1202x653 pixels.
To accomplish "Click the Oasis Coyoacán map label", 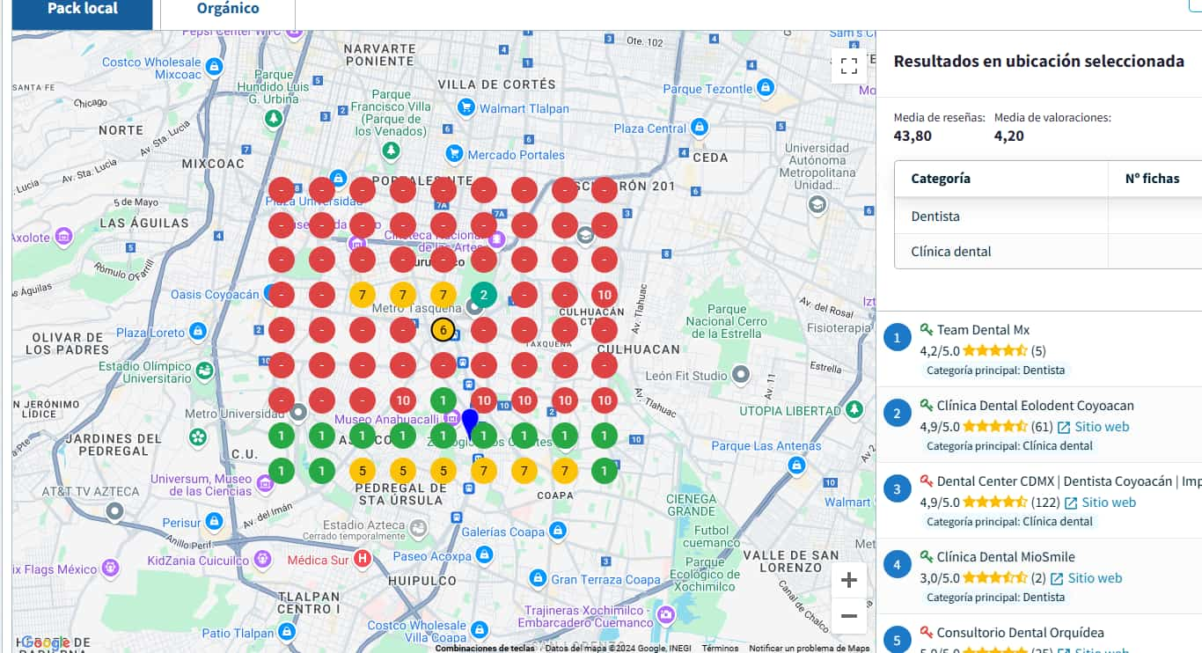I will point(215,295).
